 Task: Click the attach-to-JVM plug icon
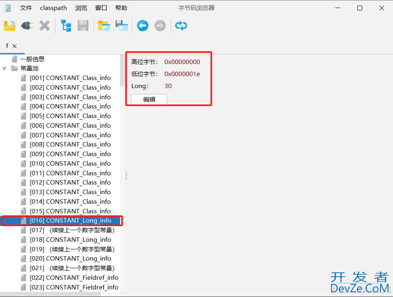click(x=27, y=26)
